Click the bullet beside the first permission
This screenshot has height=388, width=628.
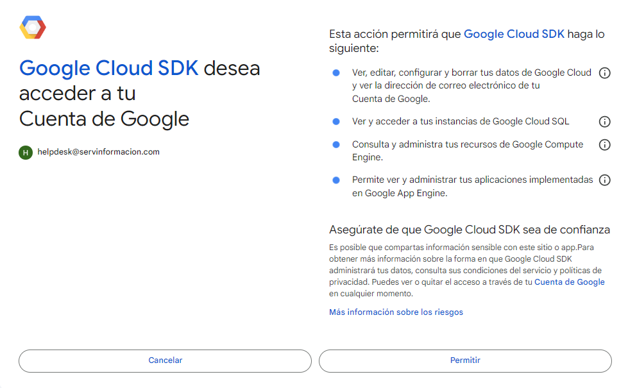pyautogui.click(x=335, y=72)
